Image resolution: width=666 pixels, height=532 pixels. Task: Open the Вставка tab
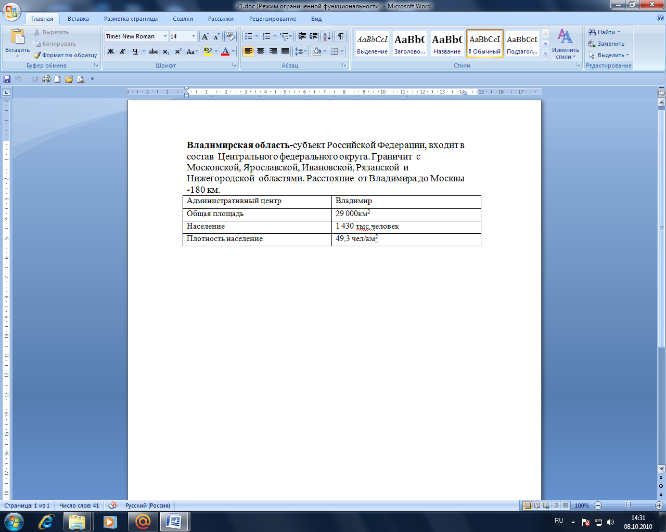pos(78,19)
